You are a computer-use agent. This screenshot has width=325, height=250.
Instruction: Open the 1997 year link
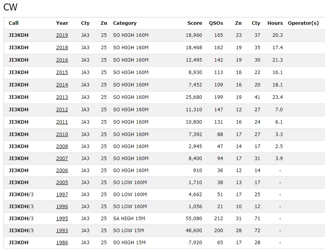[62, 195]
